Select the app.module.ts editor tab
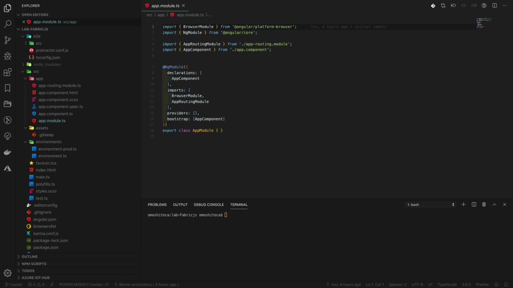513x288 pixels. (x=165, y=6)
